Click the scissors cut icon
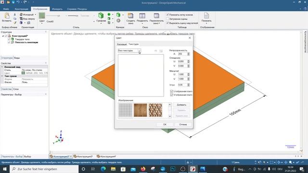Viewport: 308px width, 173px height. [x=15, y=14]
